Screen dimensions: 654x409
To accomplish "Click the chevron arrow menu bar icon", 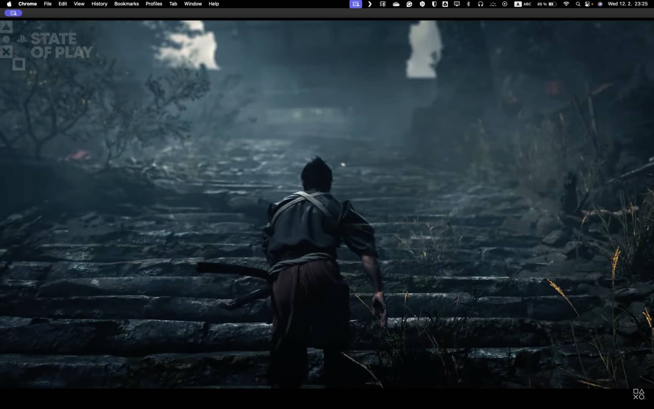I will 370,4.
